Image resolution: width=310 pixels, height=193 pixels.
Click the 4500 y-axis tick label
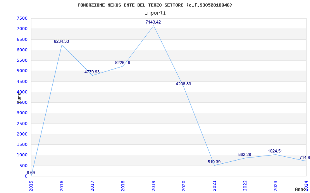(x=22, y=81)
